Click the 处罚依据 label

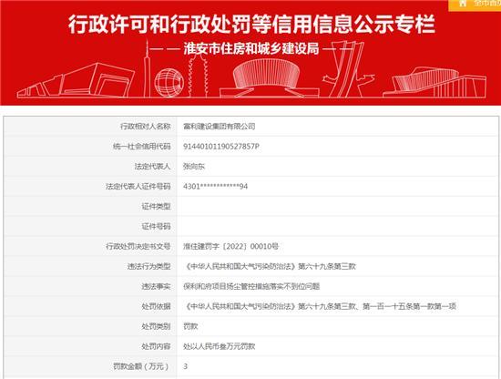[157, 306]
